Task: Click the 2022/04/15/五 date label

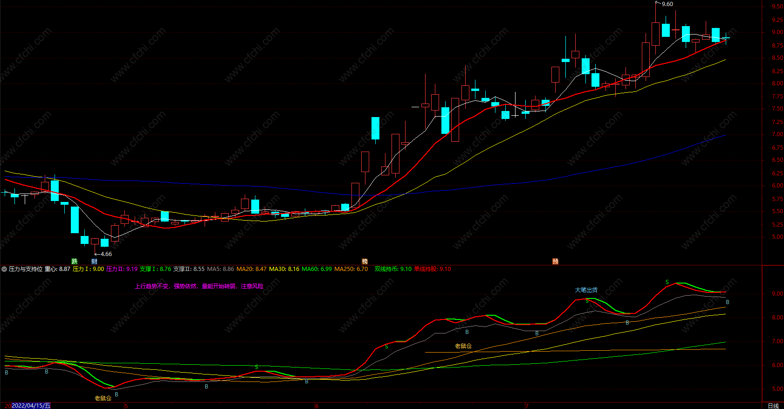Action: (x=31, y=406)
